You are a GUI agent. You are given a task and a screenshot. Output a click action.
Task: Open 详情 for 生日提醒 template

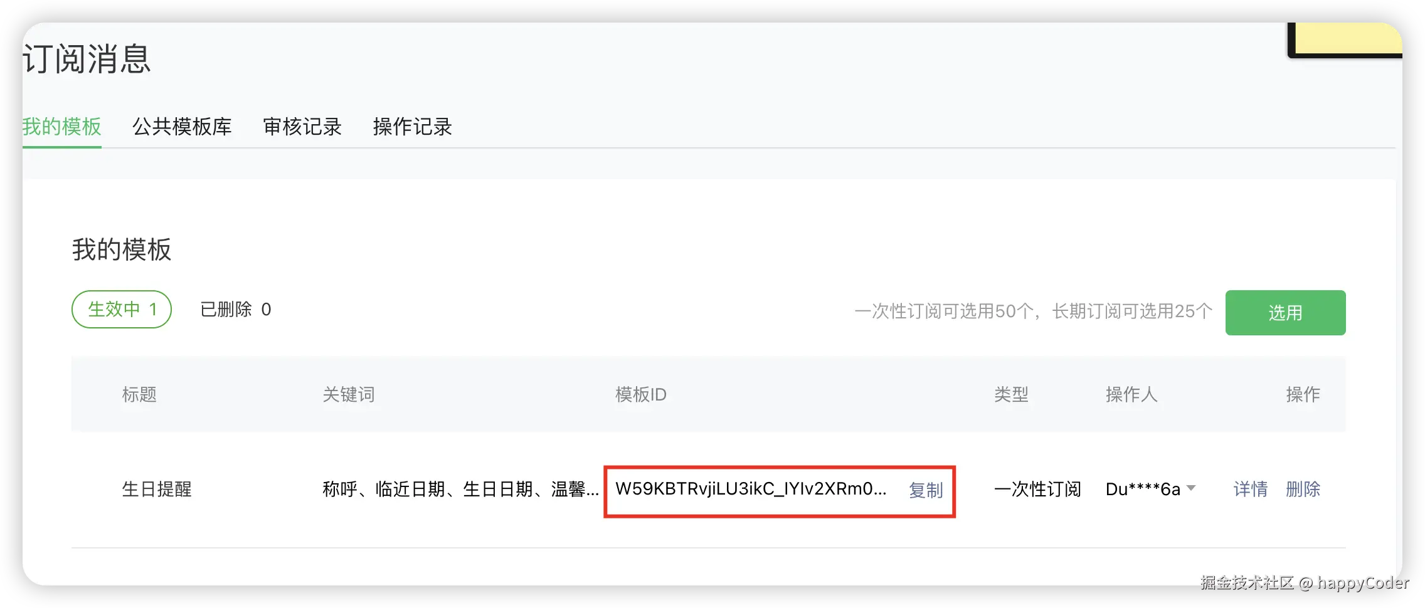pos(1250,489)
